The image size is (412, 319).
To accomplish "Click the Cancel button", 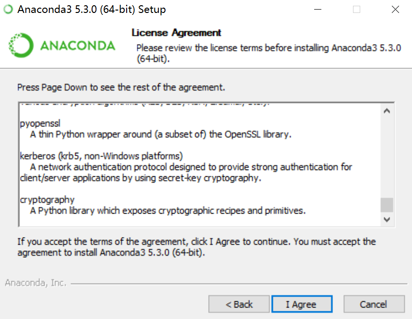I will point(374,304).
